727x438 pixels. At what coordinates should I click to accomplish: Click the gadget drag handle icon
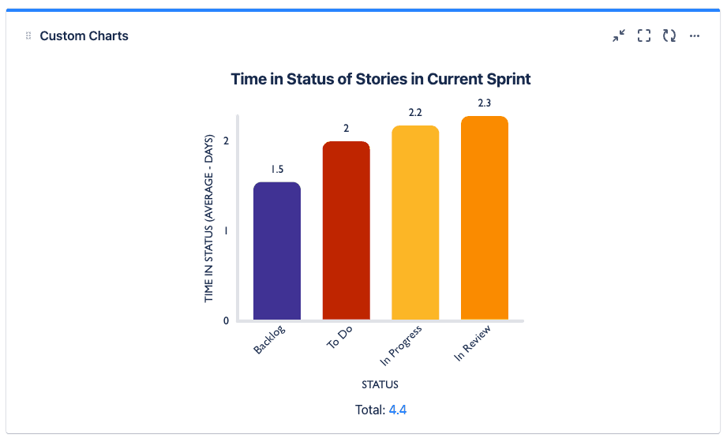coord(28,36)
